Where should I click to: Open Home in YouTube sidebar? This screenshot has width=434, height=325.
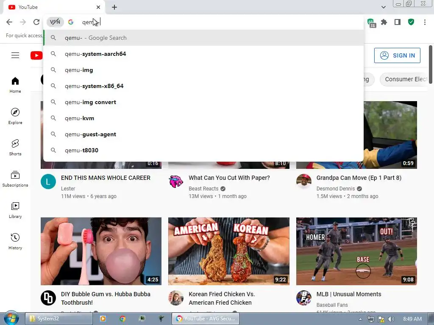pos(15,85)
